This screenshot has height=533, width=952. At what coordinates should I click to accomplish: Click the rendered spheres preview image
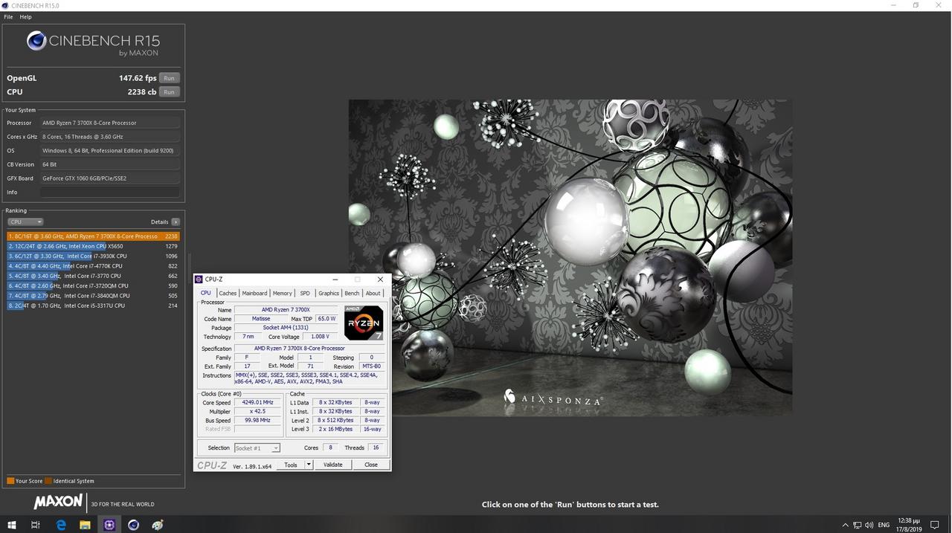coord(570,257)
